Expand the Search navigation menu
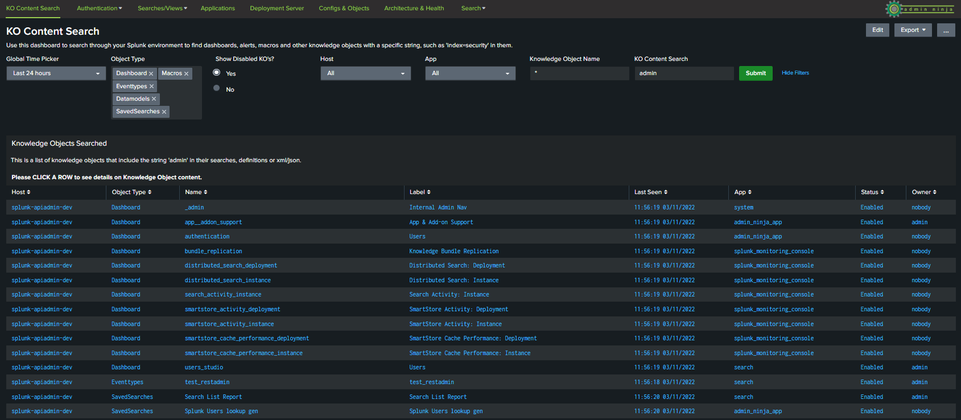The height and width of the screenshot is (420, 961). tap(473, 9)
